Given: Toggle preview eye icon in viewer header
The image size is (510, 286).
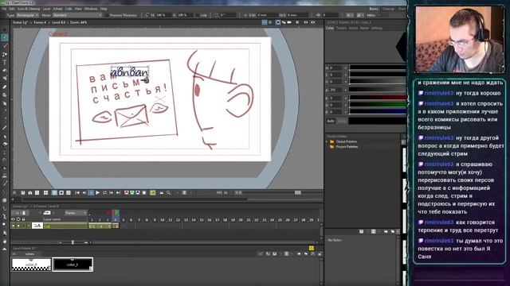Looking at the screenshot, I should click(306, 22).
